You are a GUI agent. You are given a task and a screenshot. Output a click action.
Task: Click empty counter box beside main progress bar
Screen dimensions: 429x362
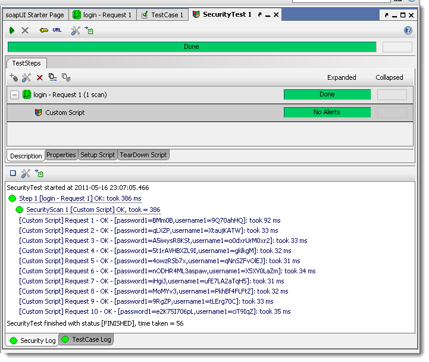coord(397,47)
